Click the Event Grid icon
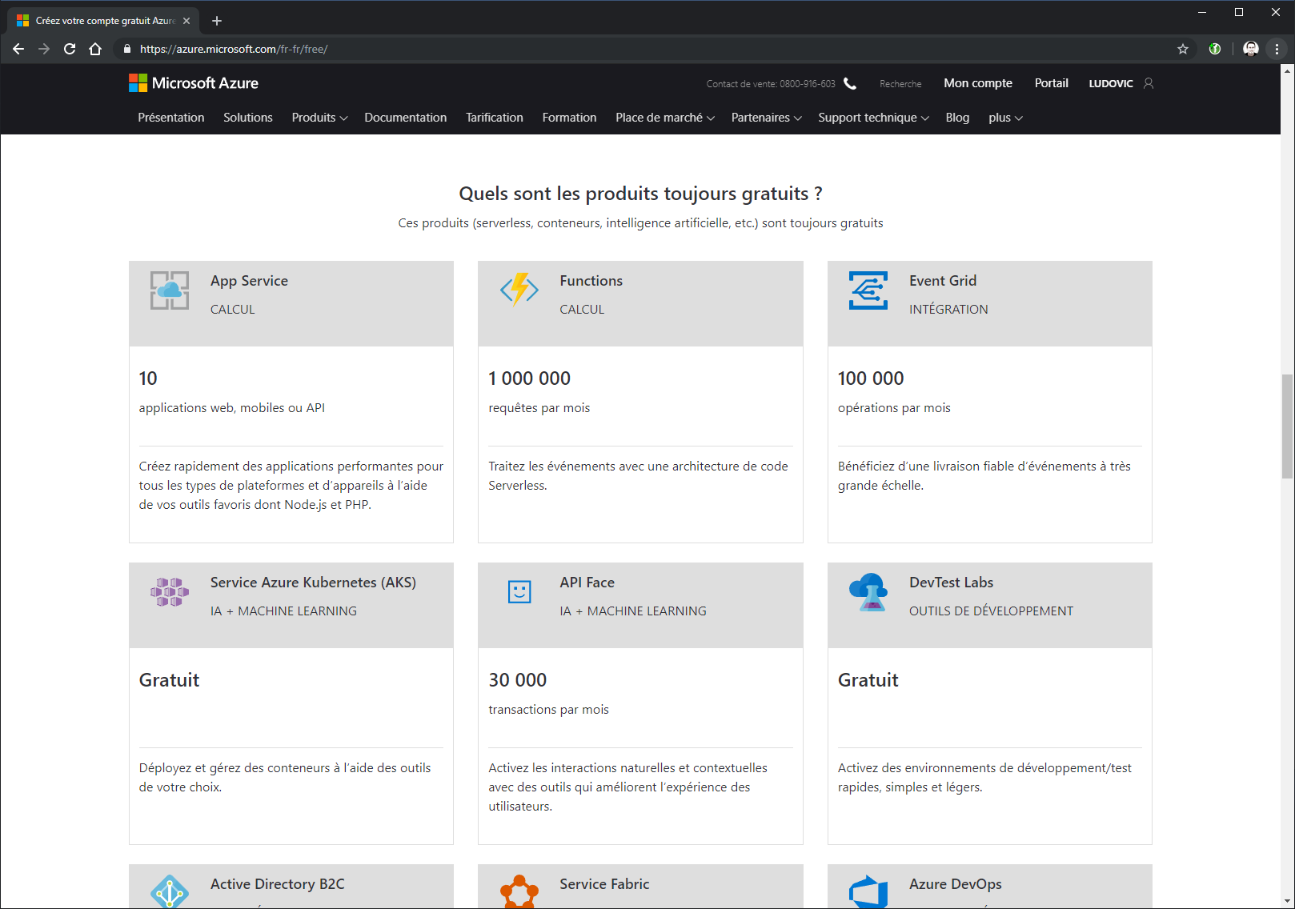Viewport: 1295px width, 909px height. (868, 290)
